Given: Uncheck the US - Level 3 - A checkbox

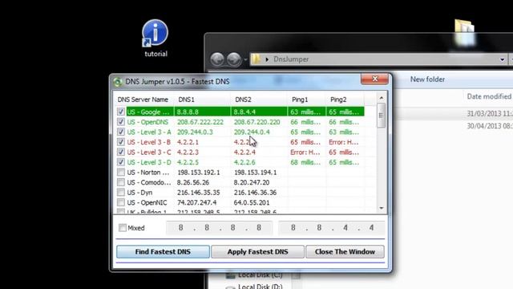Looking at the screenshot, I should (121, 132).
